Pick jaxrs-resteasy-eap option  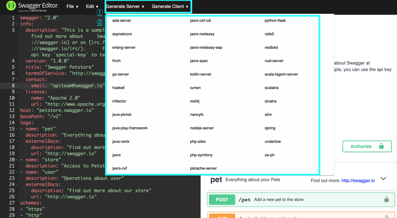[x=206, y=47]
